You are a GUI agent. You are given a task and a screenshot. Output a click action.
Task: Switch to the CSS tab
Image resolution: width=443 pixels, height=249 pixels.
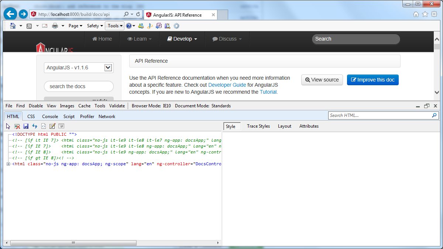31,116
